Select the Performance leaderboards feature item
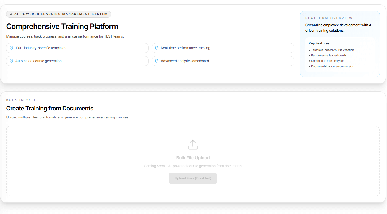 328,56
